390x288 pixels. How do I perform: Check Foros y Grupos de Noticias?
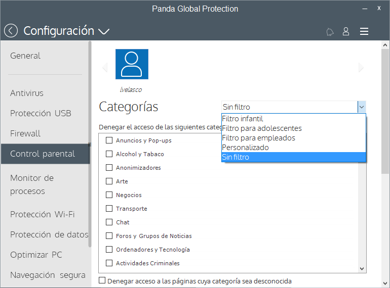pos(109,236)
